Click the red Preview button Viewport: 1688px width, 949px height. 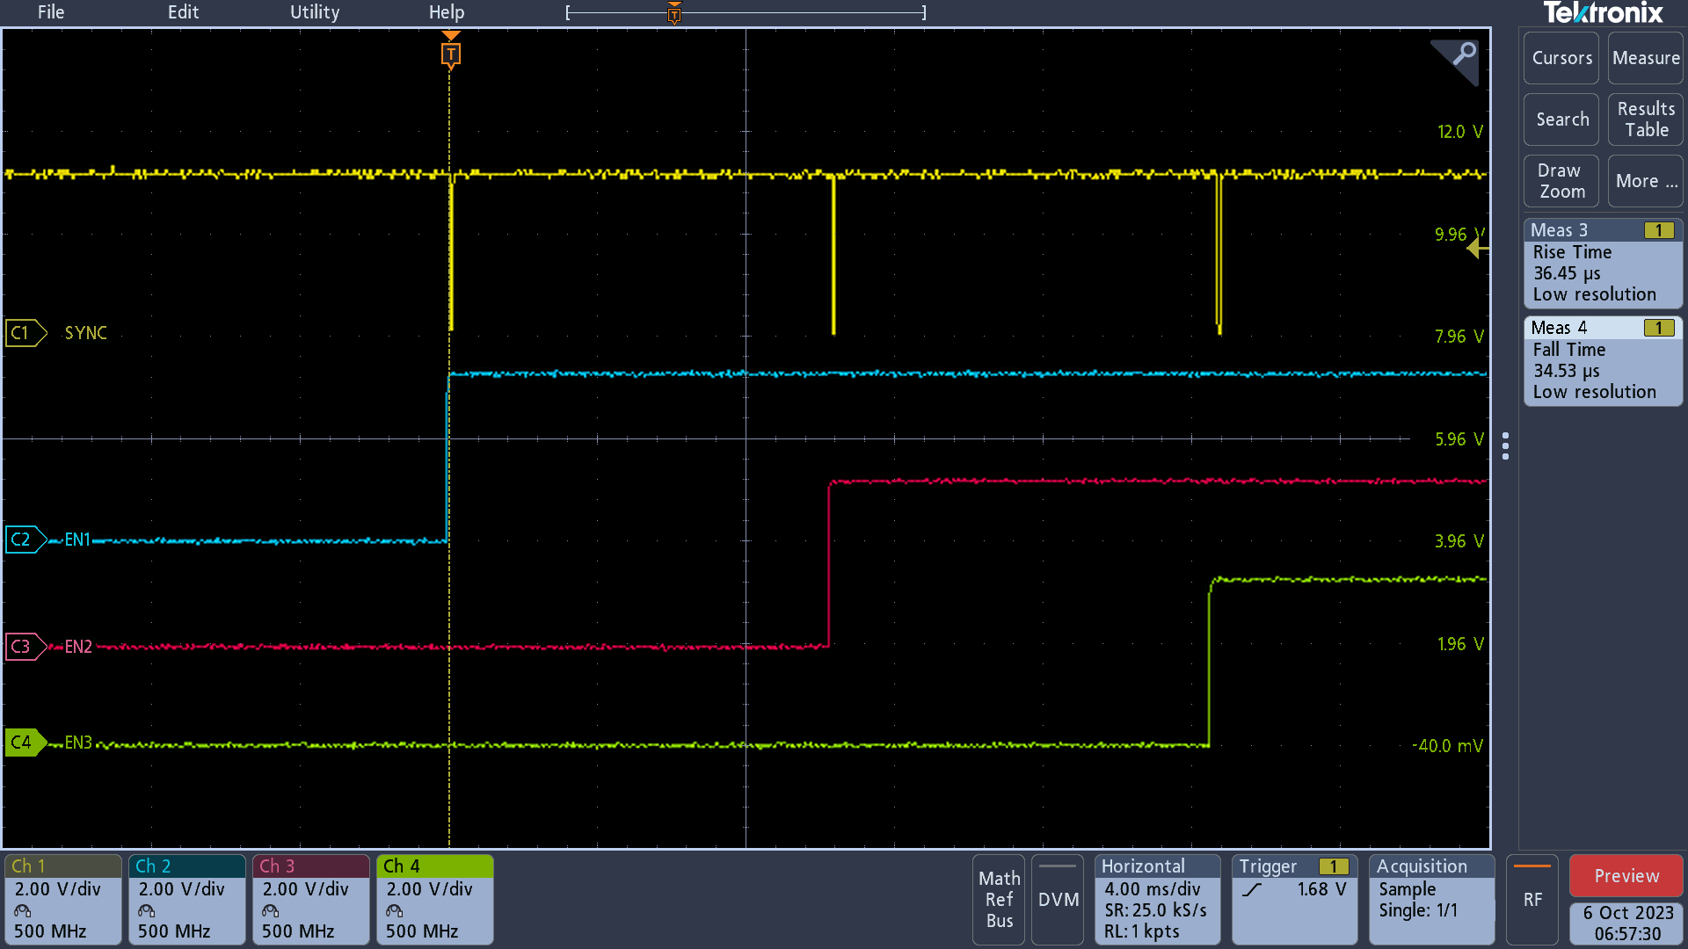[1626, 876]
